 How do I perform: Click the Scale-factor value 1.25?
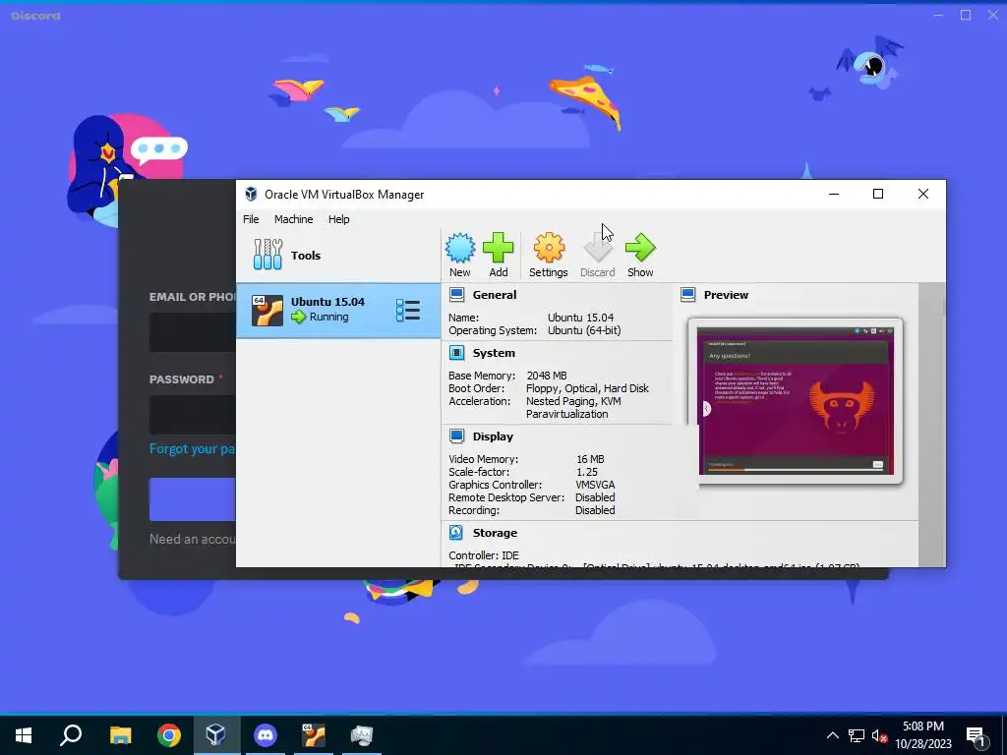coord(587,471)
